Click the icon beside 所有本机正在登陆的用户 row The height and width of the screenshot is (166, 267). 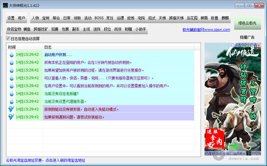pyautogui.click(x=12, y=62)
